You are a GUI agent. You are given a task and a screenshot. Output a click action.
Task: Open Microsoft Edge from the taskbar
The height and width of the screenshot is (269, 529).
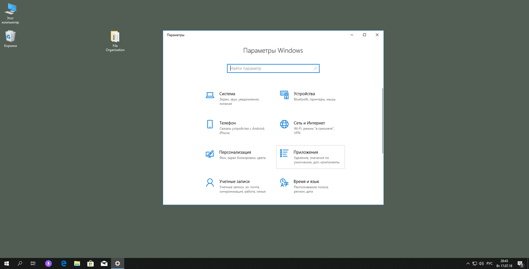pyautogui.click(x=63, y=263)
